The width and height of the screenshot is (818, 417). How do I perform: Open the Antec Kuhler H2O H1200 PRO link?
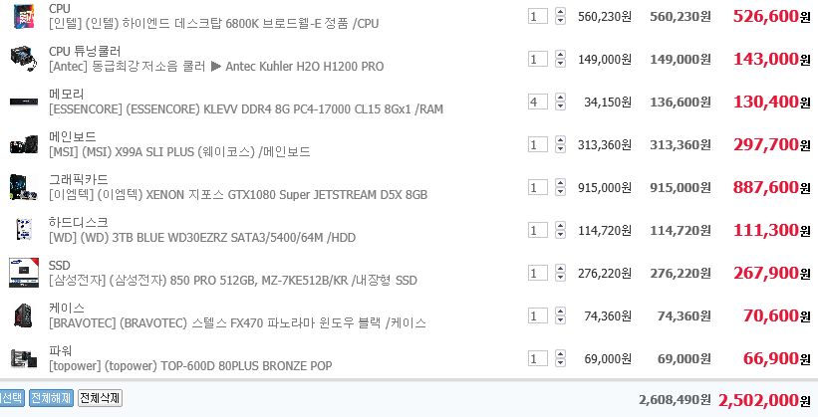[x=216, y=67]
